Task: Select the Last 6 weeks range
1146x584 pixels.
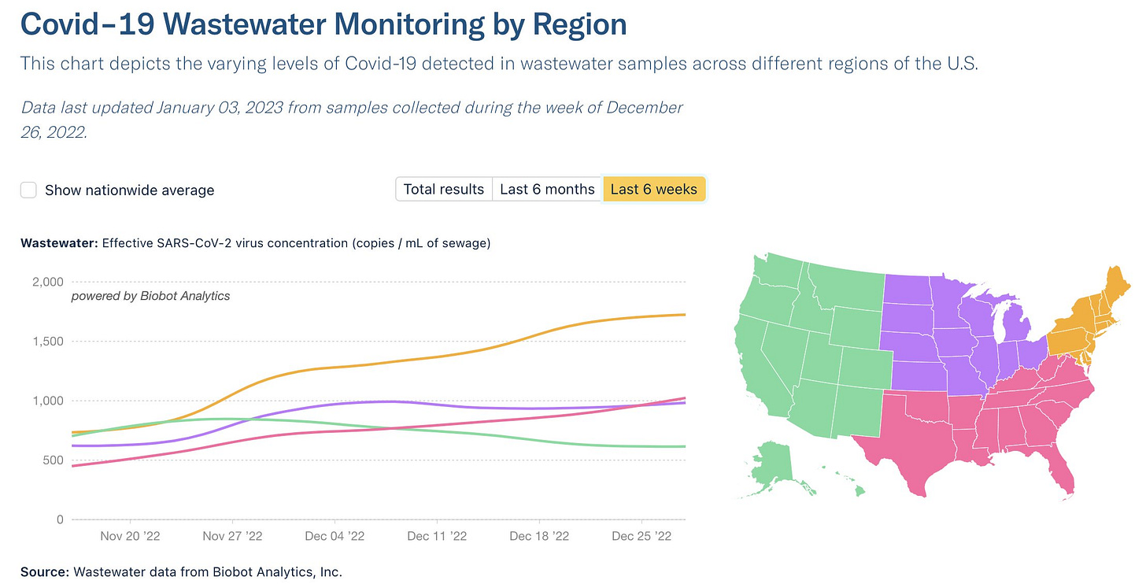Action: point(653,189)
